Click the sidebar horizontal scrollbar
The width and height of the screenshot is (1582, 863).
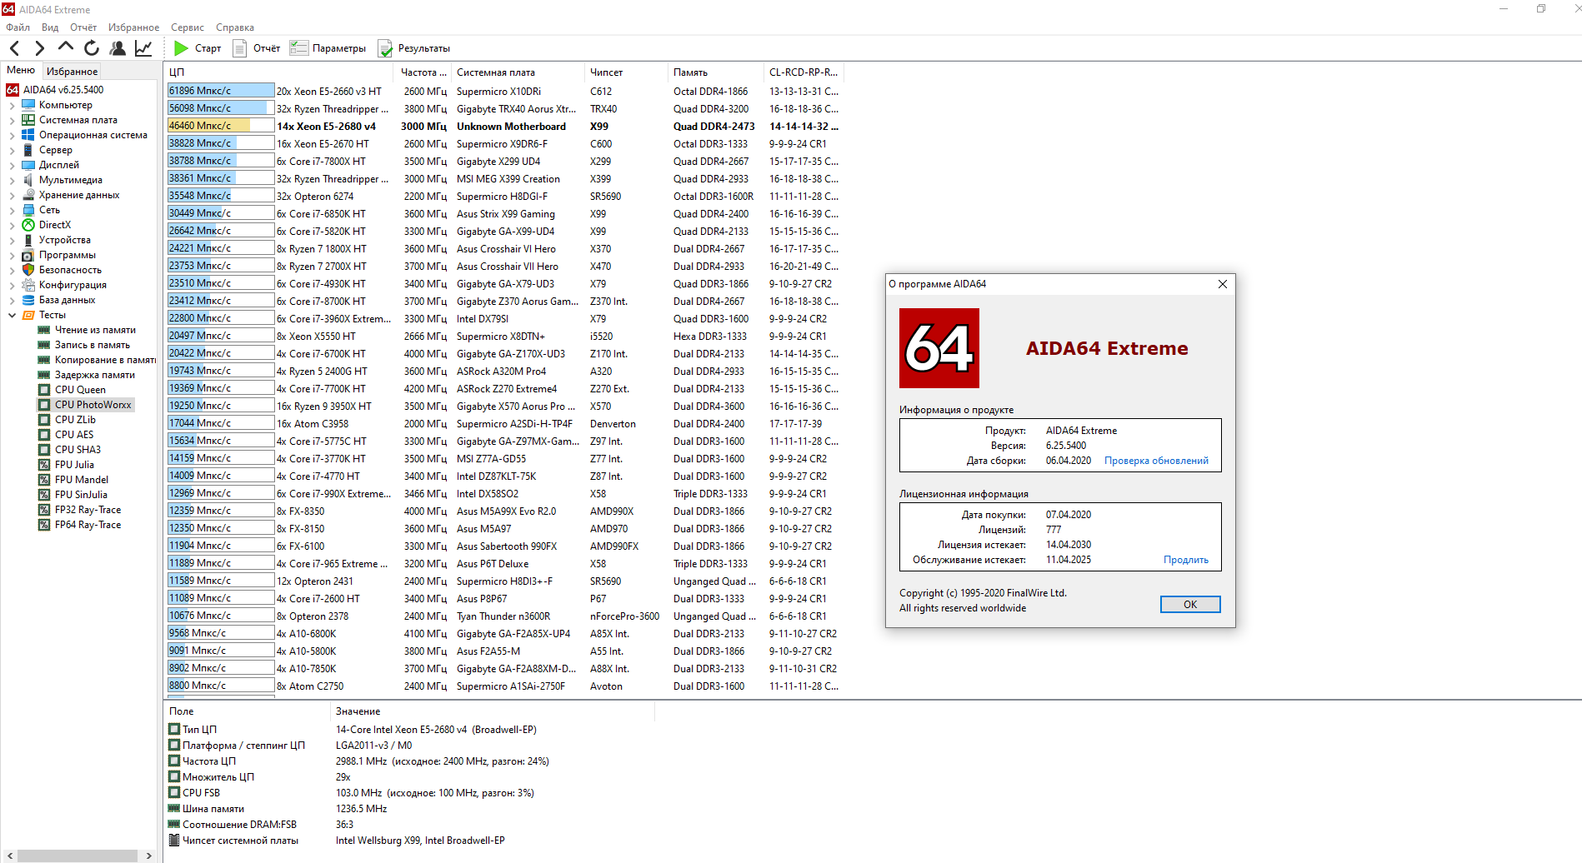tap(78, 856)
